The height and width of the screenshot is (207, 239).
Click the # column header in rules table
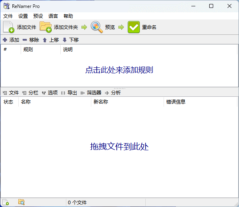tap(11, 49)
